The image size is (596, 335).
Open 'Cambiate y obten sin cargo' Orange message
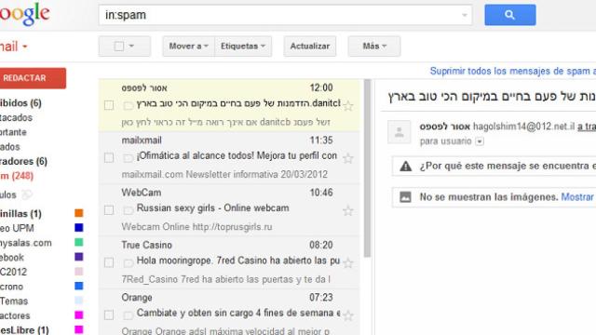click(x=229, y=313)
